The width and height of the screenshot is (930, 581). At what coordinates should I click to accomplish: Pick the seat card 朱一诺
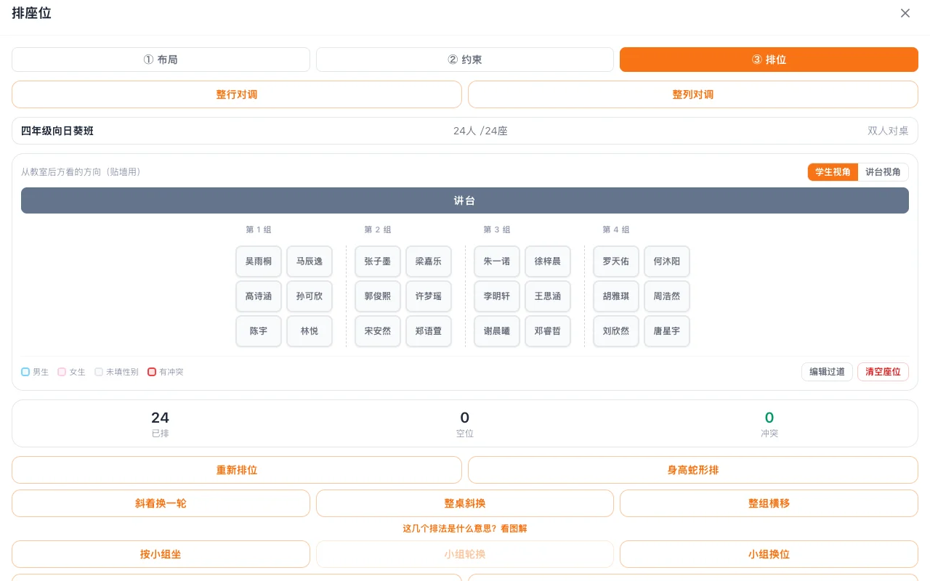497,261
